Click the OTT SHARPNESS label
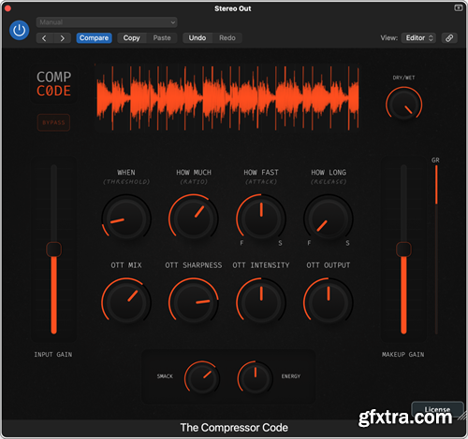 click(194, 265)
